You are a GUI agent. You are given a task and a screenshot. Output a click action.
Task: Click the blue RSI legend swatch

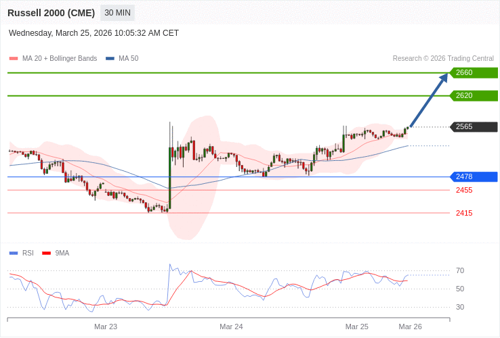[14, 254]
